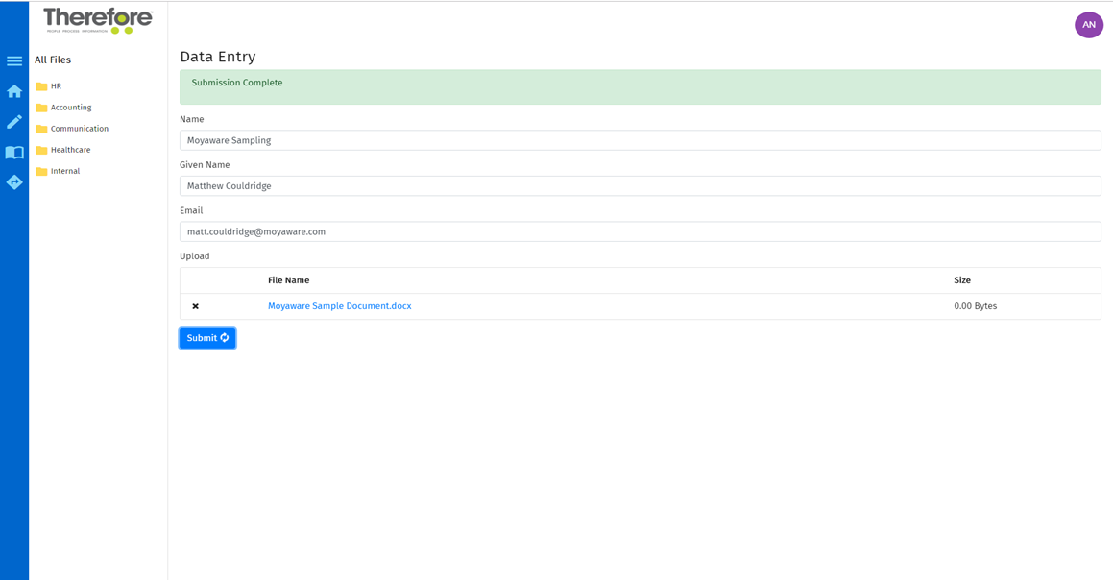This screenshot has width=1113, height=580.
Task: Click the All Files heading
Action: click(52, 60)
